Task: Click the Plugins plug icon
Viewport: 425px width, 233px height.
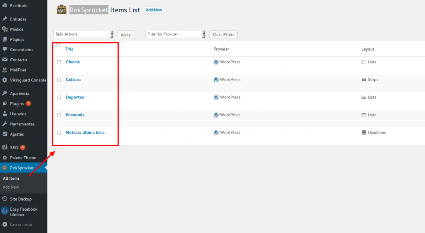Action: pyautogui.click(x=5, y=103)
